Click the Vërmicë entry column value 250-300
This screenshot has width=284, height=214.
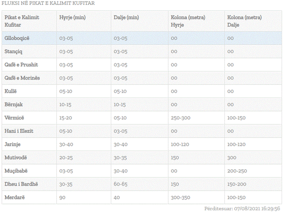[181, 118]
